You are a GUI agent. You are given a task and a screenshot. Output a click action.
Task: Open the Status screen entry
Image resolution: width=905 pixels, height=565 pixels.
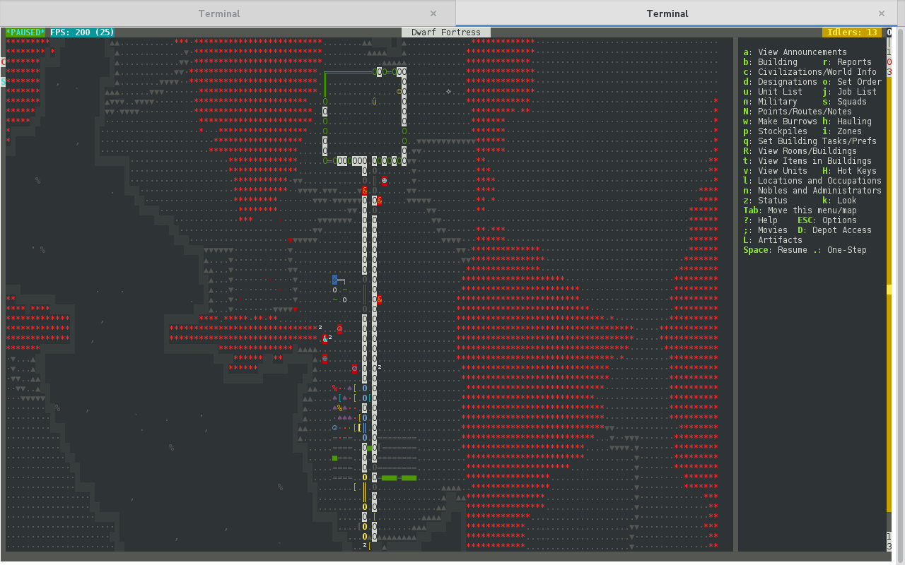coord(765,201)
